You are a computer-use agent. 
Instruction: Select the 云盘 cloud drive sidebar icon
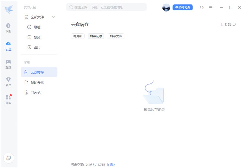[x=8, y=45]
